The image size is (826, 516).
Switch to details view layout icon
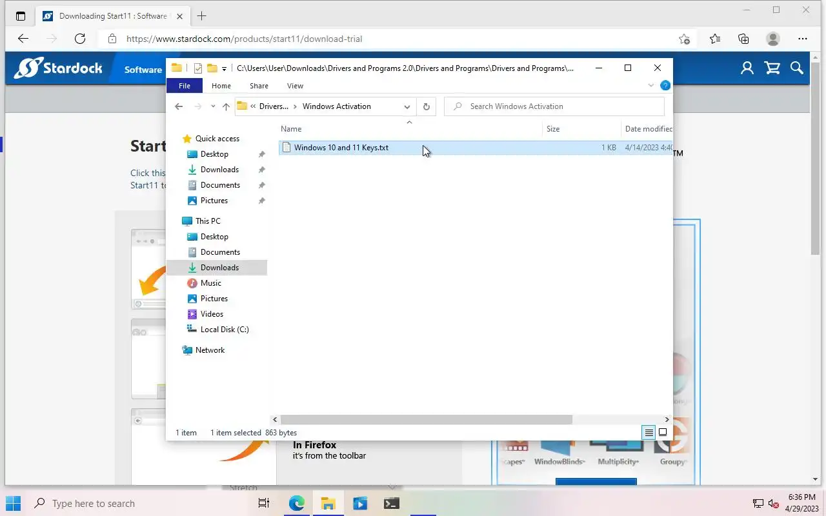click(649, 433)
